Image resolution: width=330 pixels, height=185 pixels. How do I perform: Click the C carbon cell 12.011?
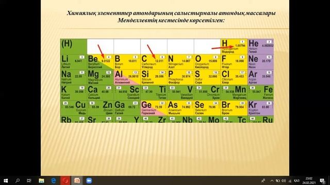click(x=154, y=62)
